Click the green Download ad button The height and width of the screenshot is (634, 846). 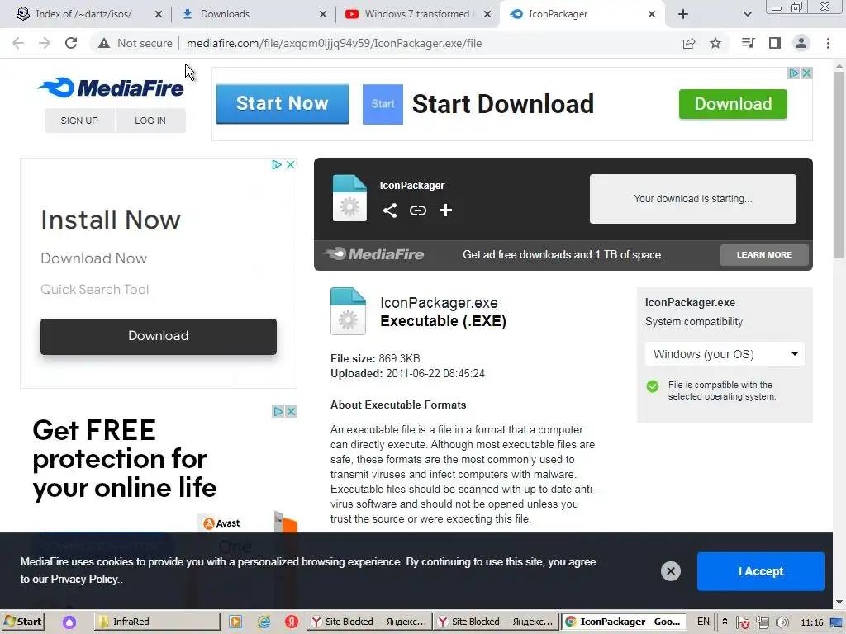[x=733, y=103]
